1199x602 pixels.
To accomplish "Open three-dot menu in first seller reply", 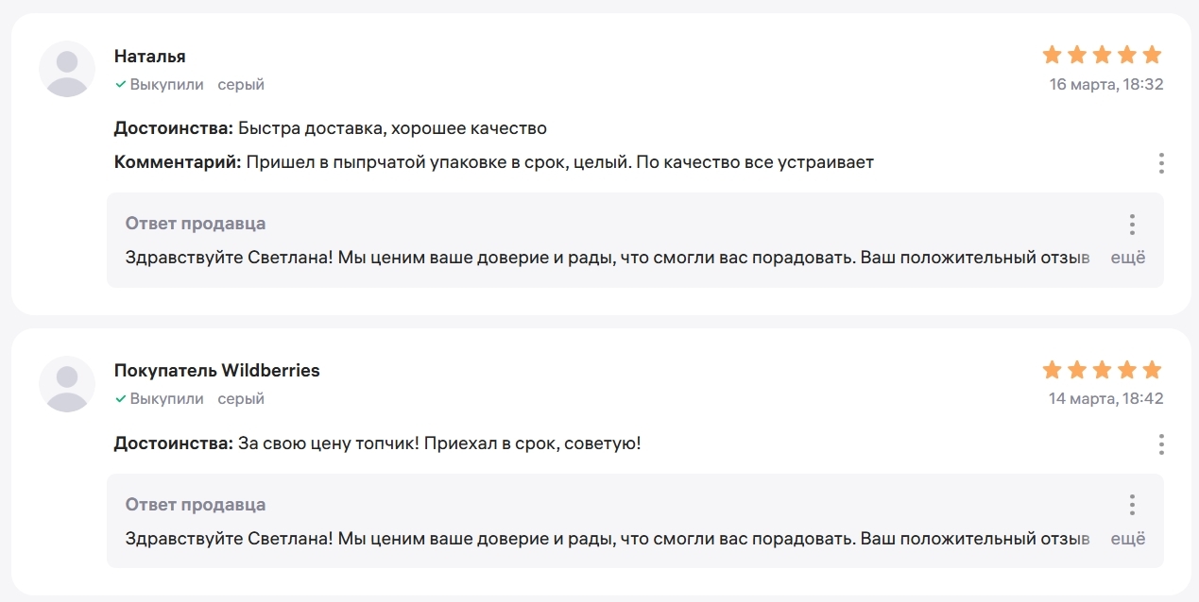I will [x=1132, y=225].
